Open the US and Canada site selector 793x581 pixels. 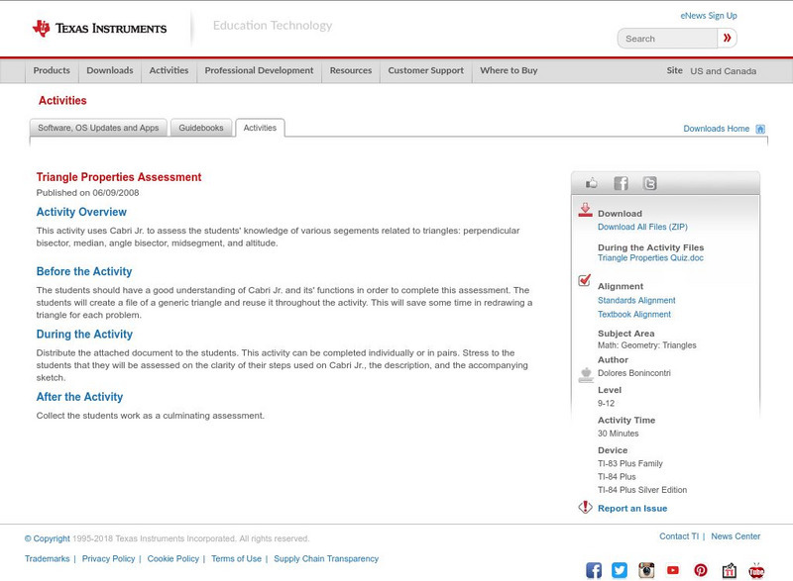724,71
